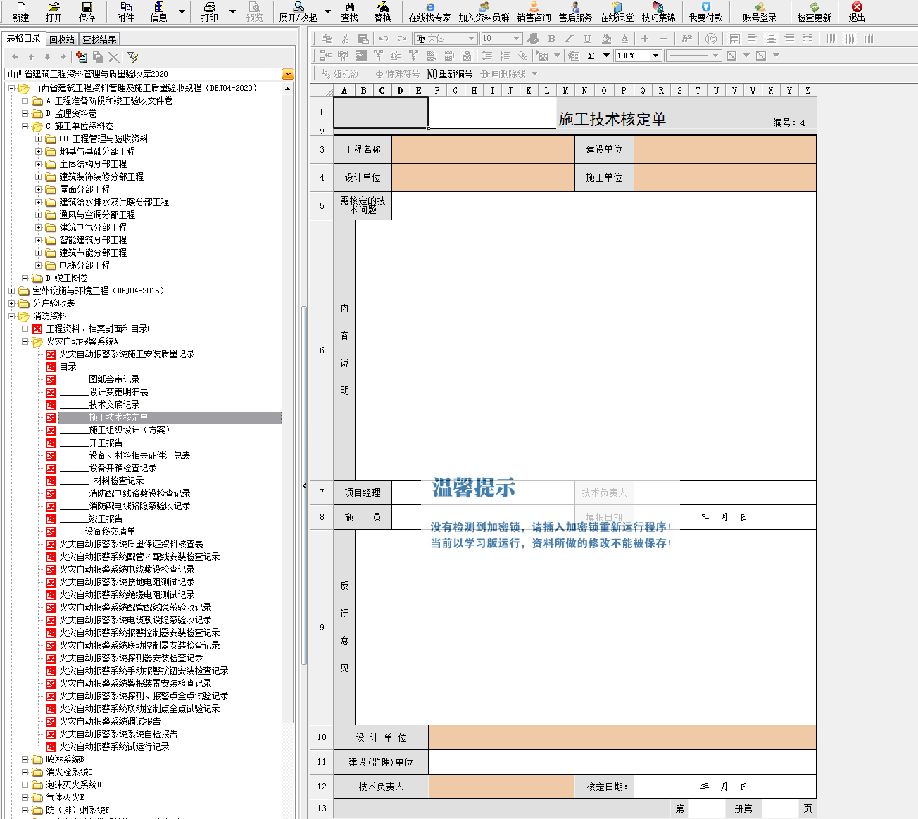Click the undo arrow icon
This screenshot has width=918, height=819.
pos(384,39)
